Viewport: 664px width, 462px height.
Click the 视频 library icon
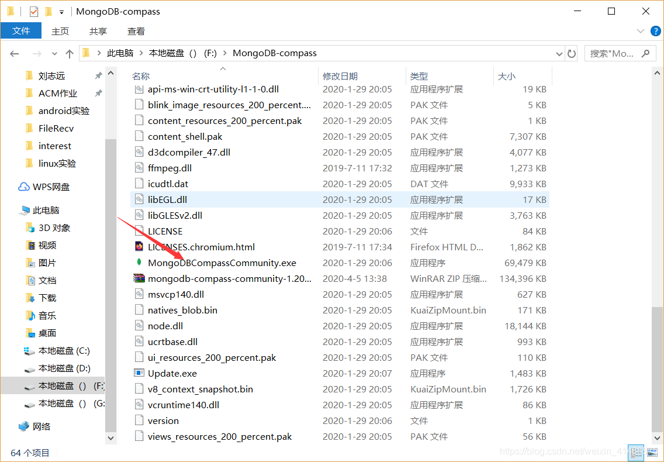click(x=30, y=245)
